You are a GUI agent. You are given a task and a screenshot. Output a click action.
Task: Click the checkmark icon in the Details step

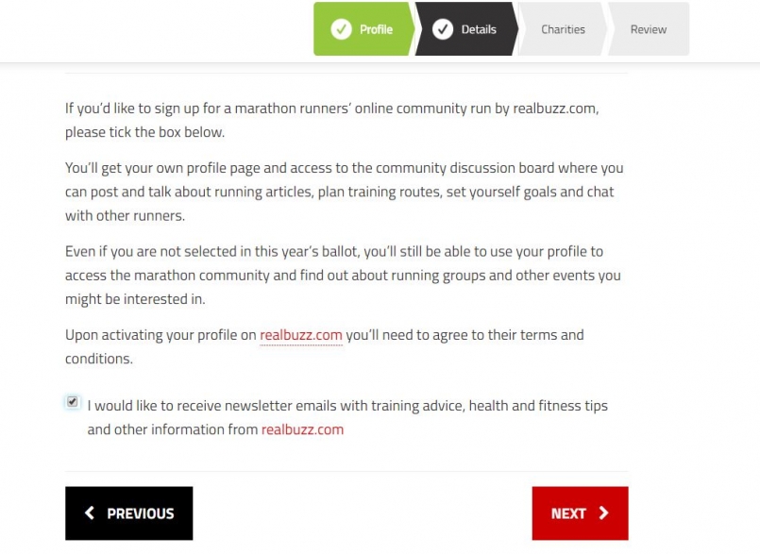(443, 29)
